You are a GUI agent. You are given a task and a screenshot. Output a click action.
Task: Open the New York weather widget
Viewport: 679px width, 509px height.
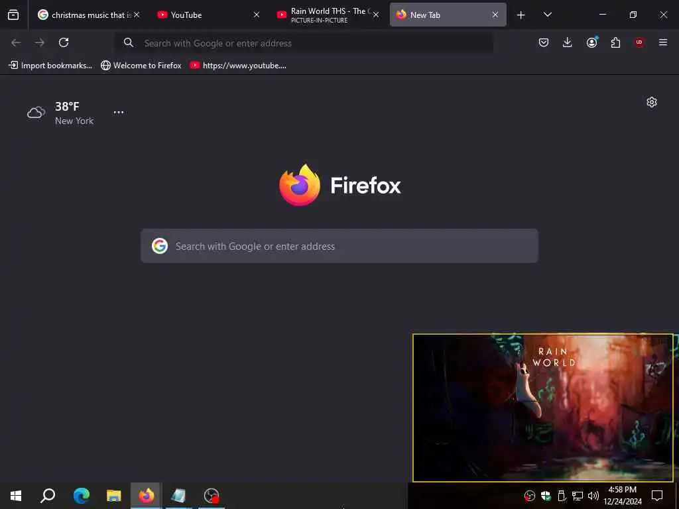point(60,113)
